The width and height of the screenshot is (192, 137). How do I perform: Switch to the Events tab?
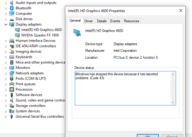[115, 21]
